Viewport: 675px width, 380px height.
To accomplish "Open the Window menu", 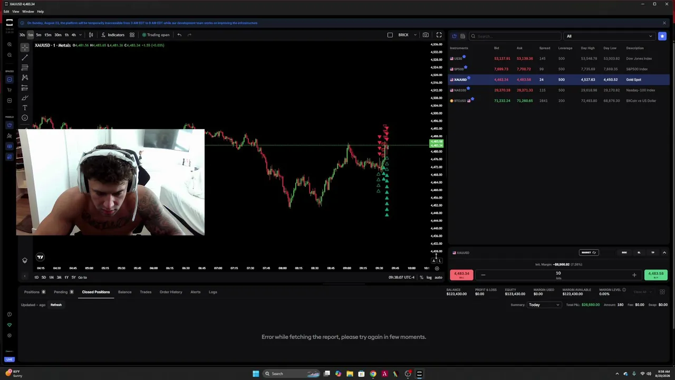I will point(28,11).
